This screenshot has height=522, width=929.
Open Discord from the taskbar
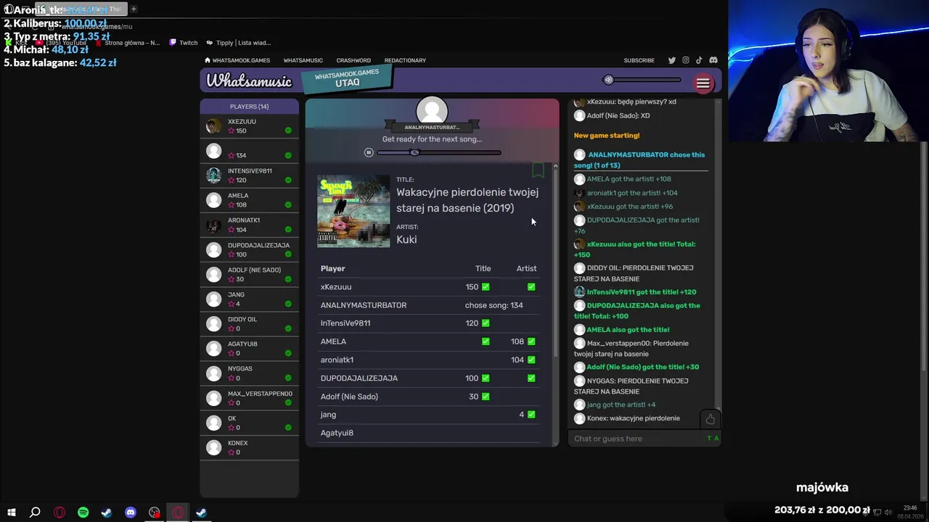[131, 513]
